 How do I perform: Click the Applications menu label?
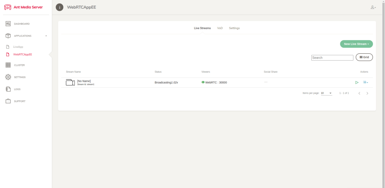(23, 36)
